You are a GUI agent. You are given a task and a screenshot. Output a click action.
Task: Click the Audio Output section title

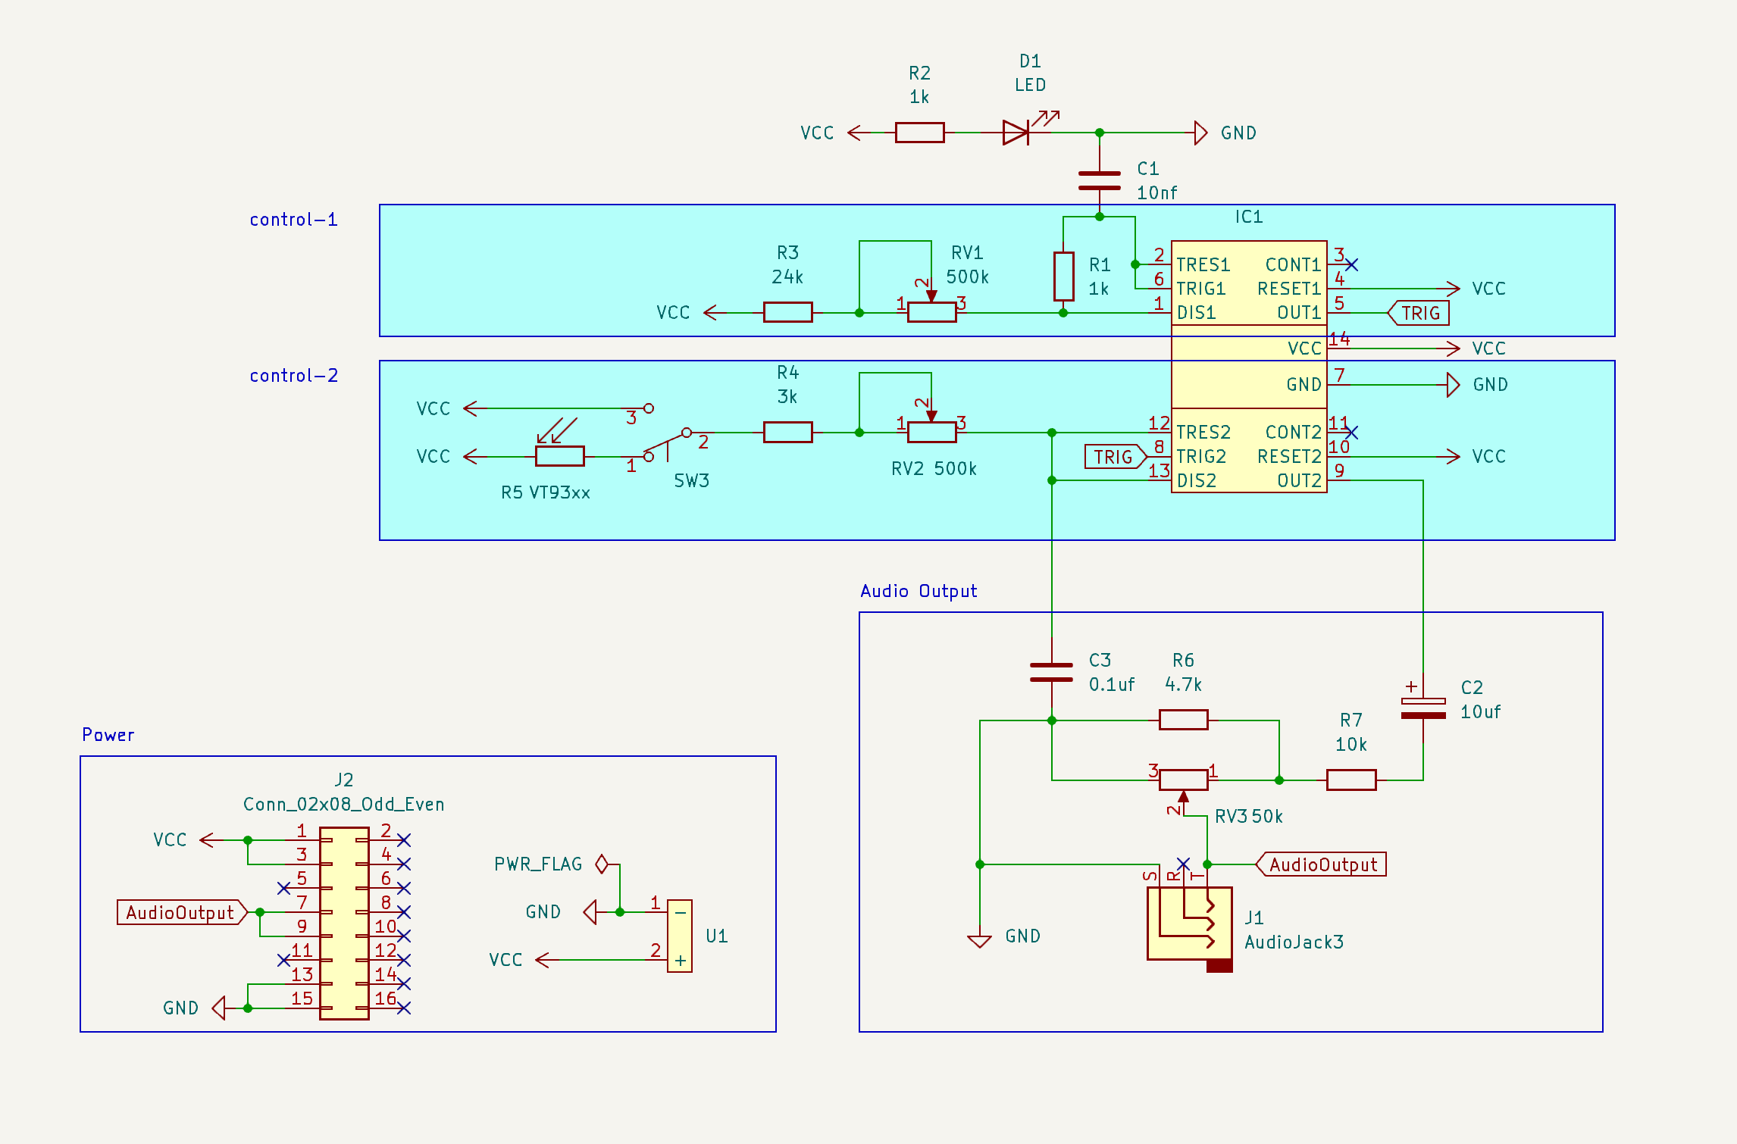click(919, 591)
